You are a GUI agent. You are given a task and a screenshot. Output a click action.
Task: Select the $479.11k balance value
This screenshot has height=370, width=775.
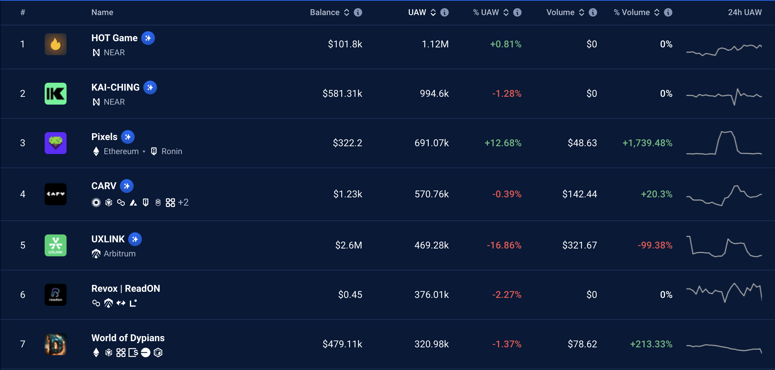(342, 344)
